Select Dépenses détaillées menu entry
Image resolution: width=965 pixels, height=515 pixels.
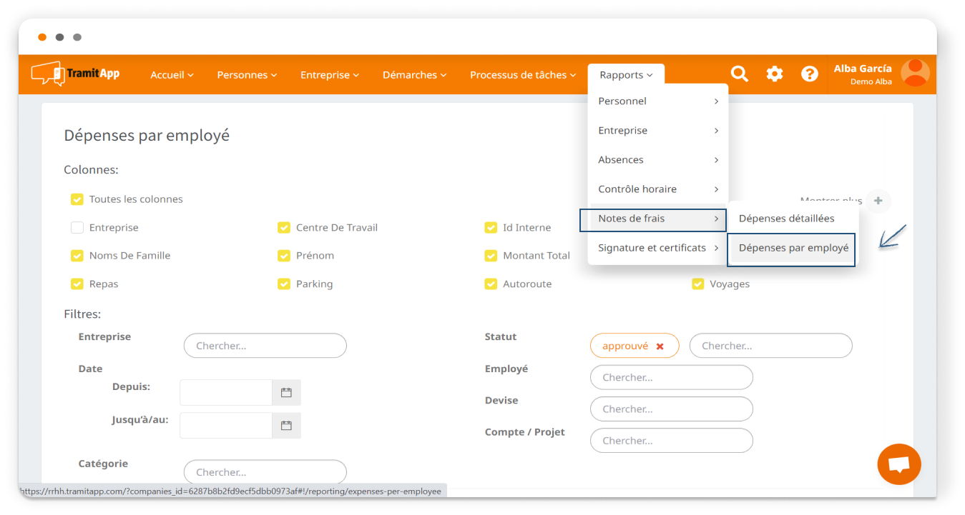786,219
